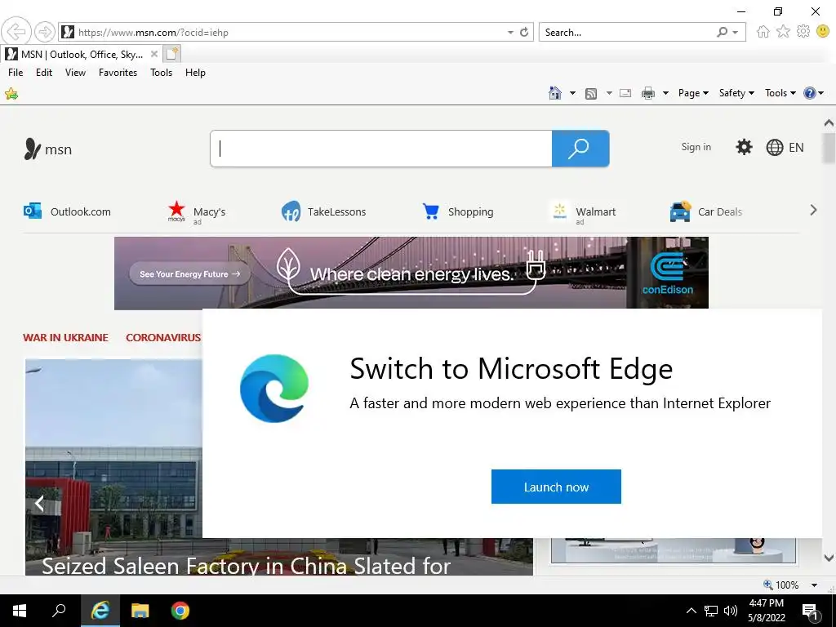The width and height of the screenshot is (836, 627).
Task: Expand the feeds dropdown arrow
Action: (609, 93)
